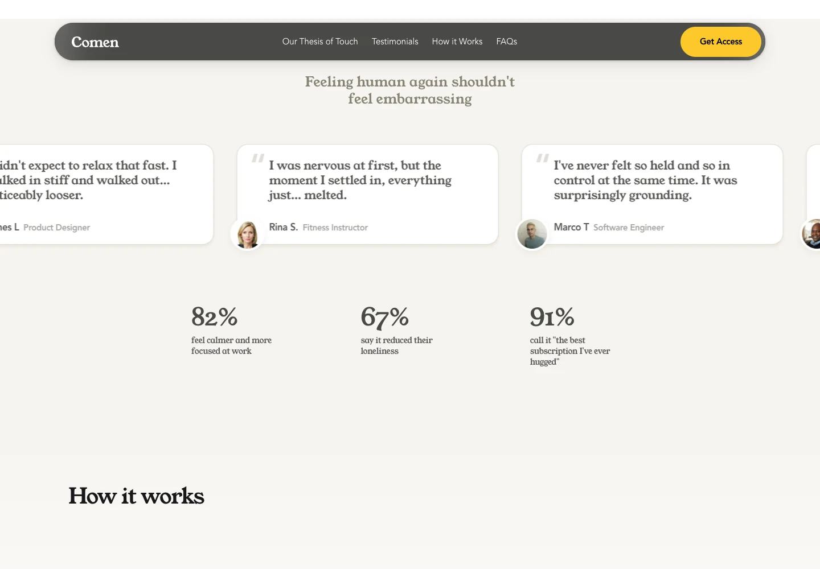Click the yellow Get Access button
Viewport: 820px width, 569px height.
pos(721,42)
